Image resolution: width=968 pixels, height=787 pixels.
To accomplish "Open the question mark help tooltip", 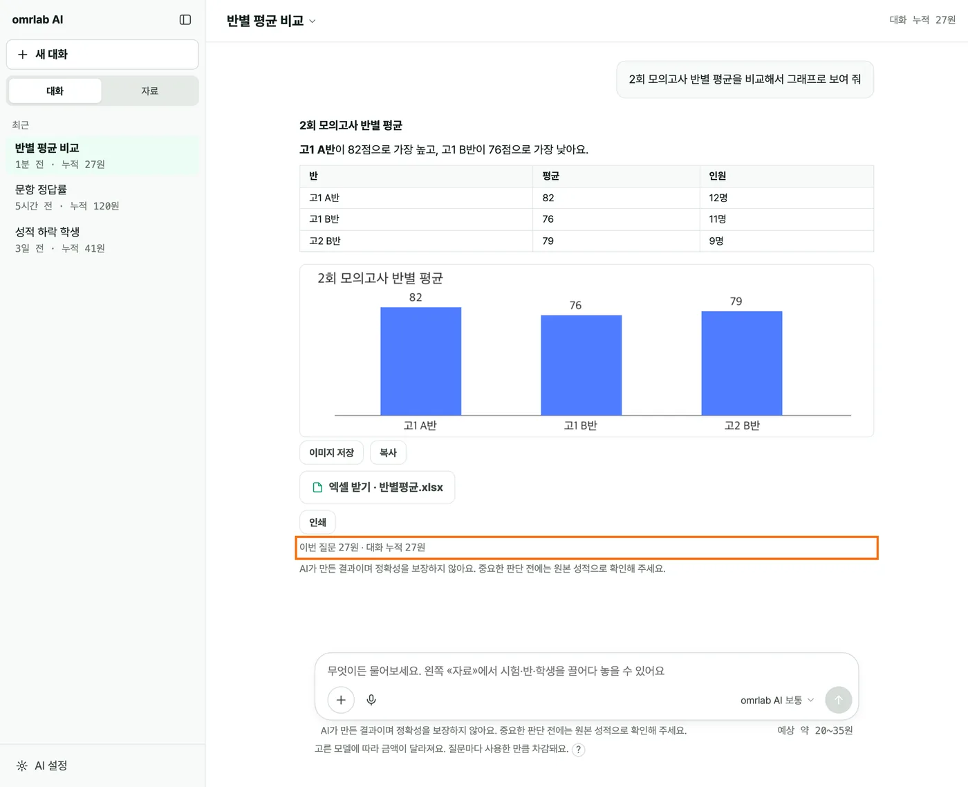I will 579,750.
